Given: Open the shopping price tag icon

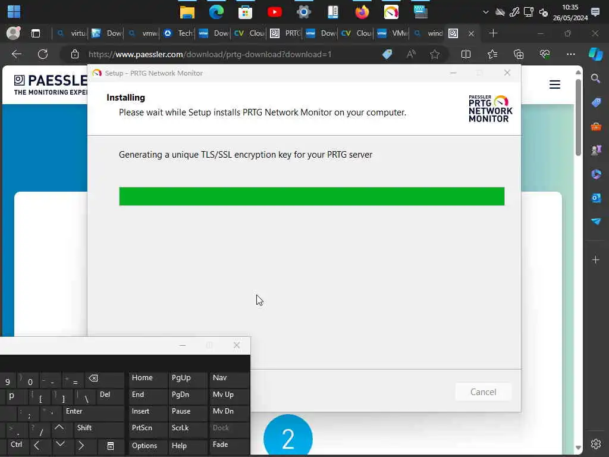Looking at the screenshot, I should point(387,54).
